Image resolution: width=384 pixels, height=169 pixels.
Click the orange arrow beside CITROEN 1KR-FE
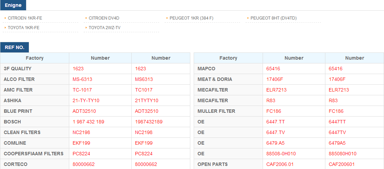[x=5, y=18]
